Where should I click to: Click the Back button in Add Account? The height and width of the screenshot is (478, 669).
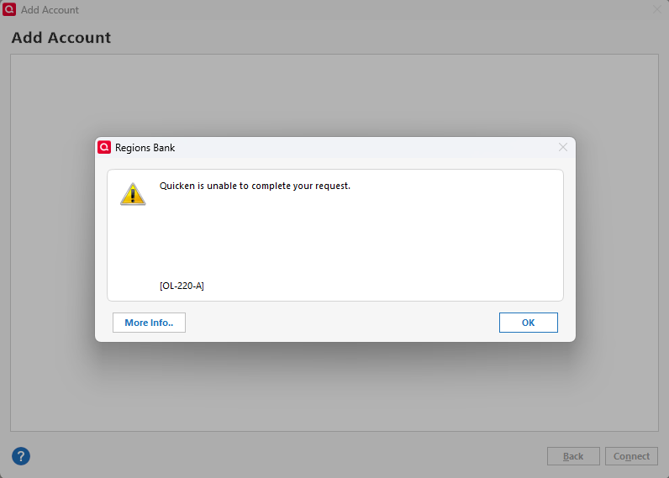(573, 456)
